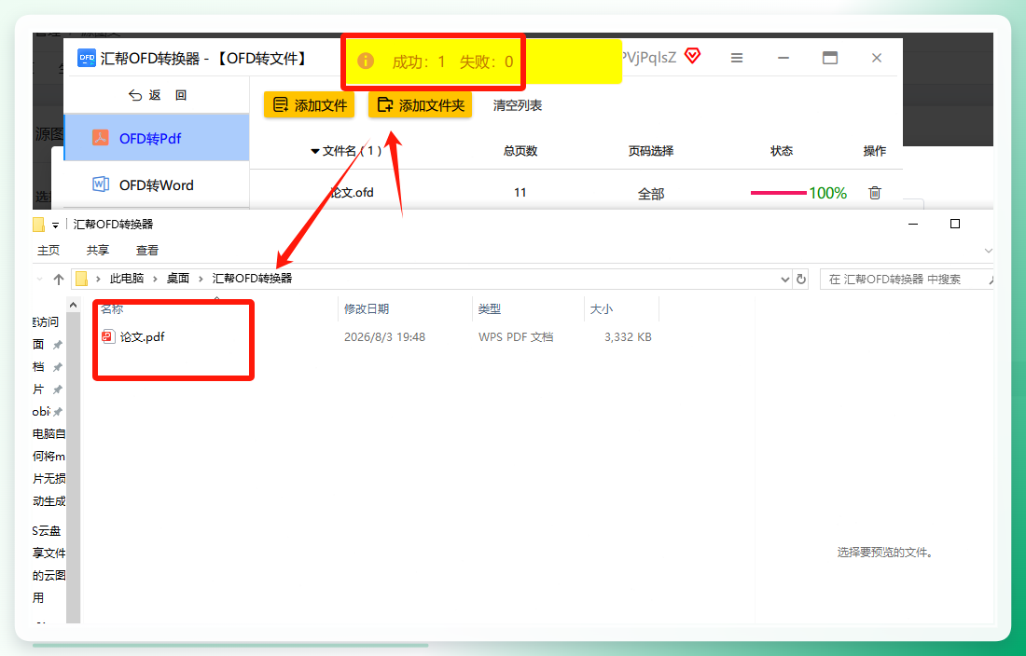Expand the Explorer ribbon chevron
This screenshot has height=656, width=1026.
click(x=988, y=251)
